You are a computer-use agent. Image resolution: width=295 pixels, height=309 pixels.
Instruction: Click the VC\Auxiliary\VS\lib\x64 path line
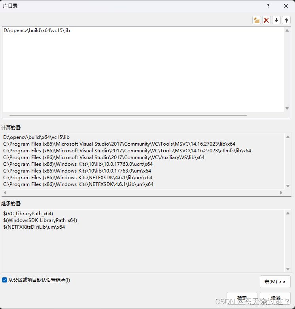pyautogui.click(x=104, y=157)
